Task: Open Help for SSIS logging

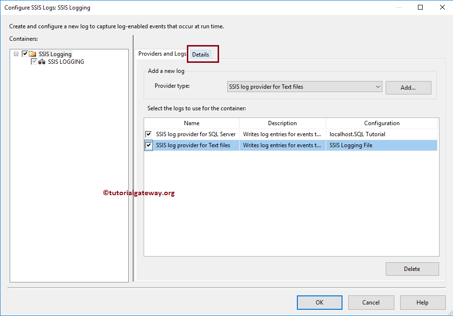Action: point(422,302)
